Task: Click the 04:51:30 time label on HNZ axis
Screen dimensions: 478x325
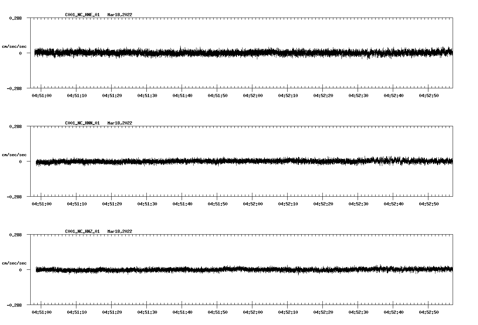Action: [147, 312]
